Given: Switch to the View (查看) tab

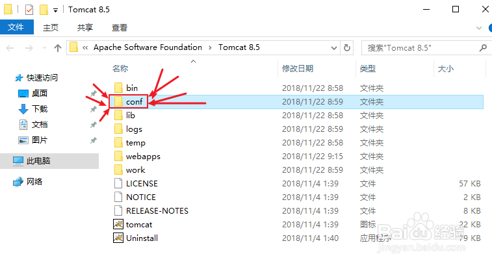Looking at the screenshot, I should [120, 27].
